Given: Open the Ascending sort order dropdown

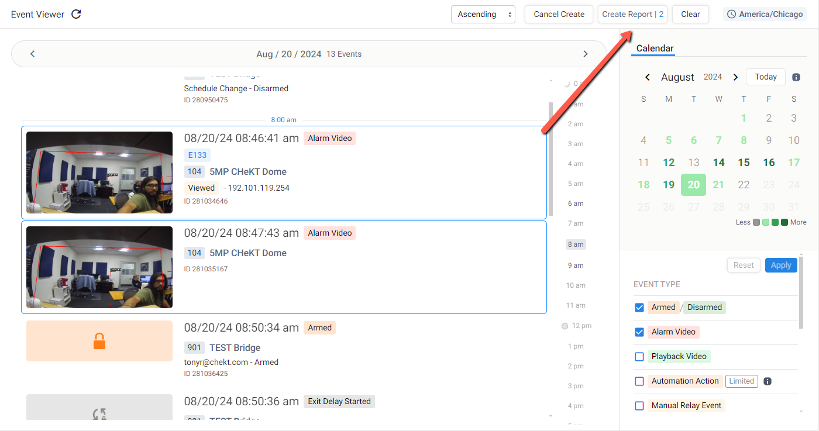Looking at the screenshot, I should [483, 15].
